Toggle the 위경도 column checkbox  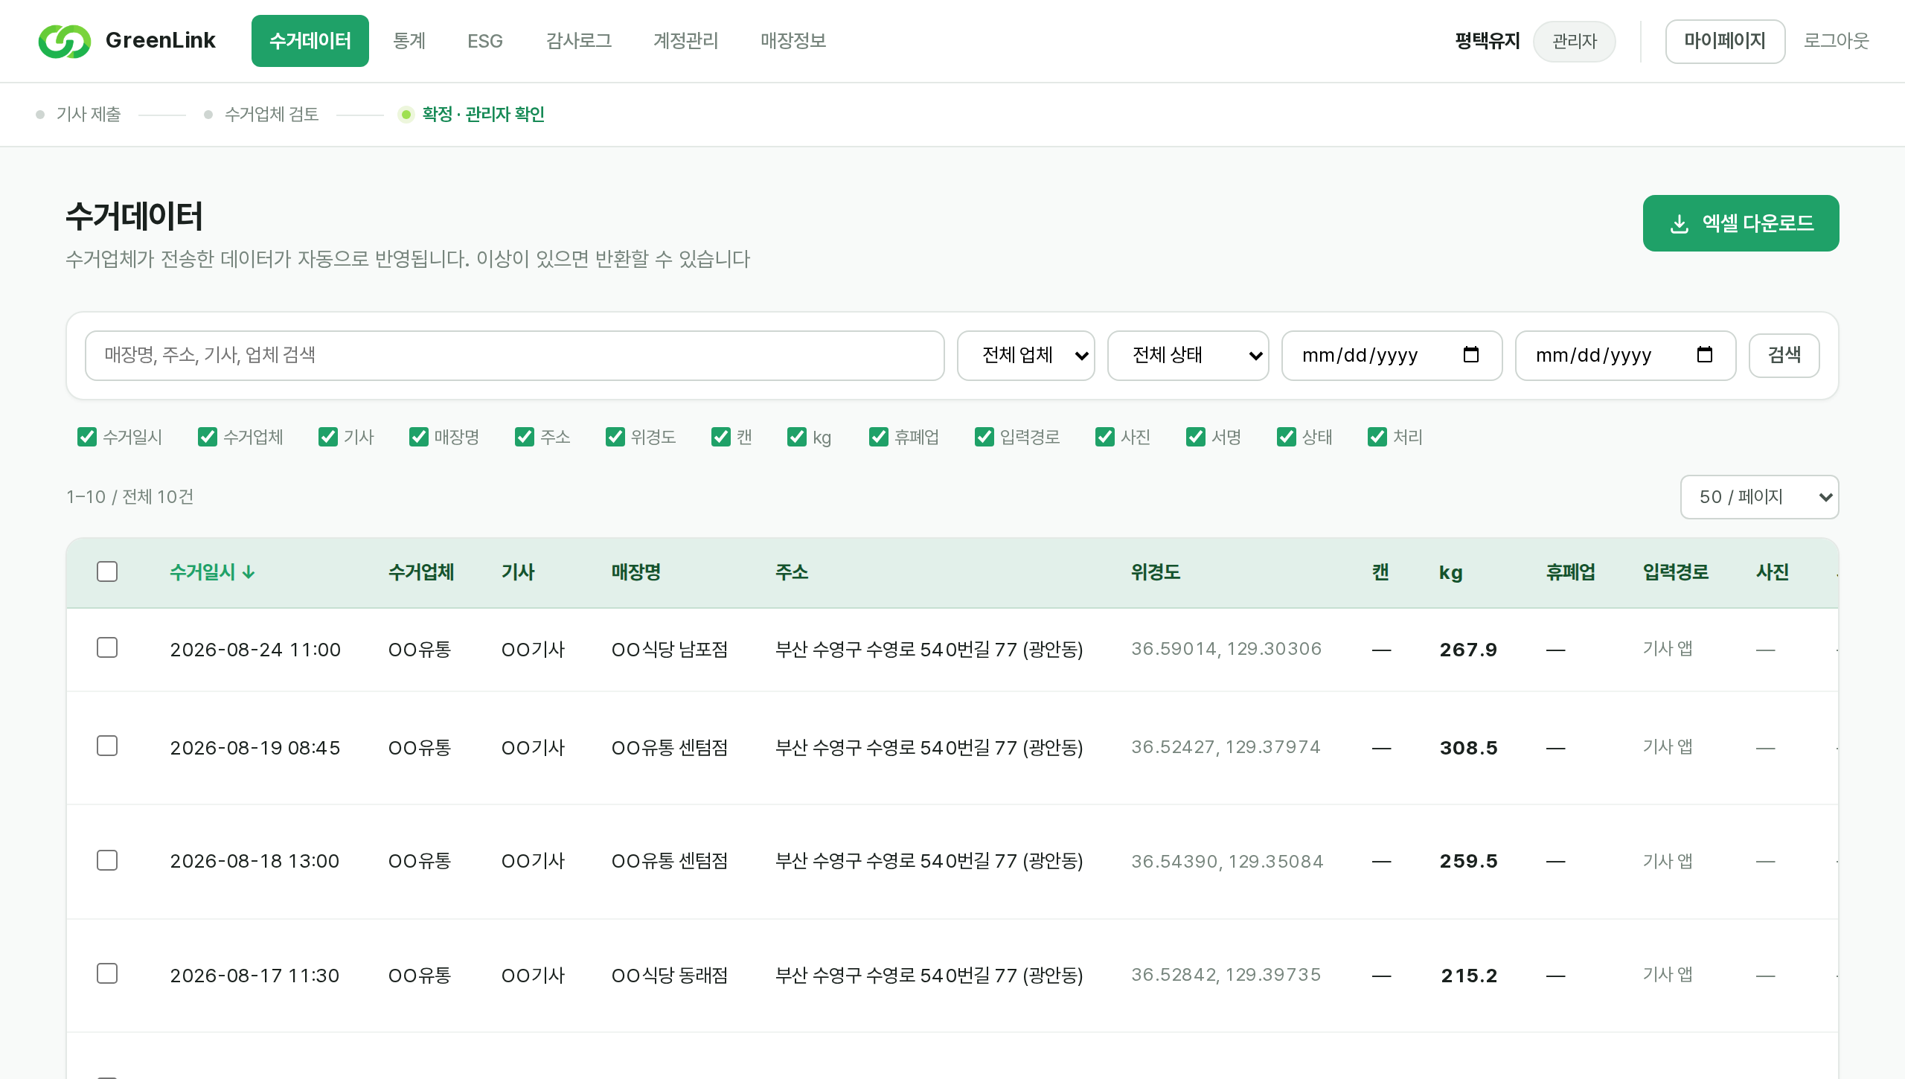tap(615, 437)
